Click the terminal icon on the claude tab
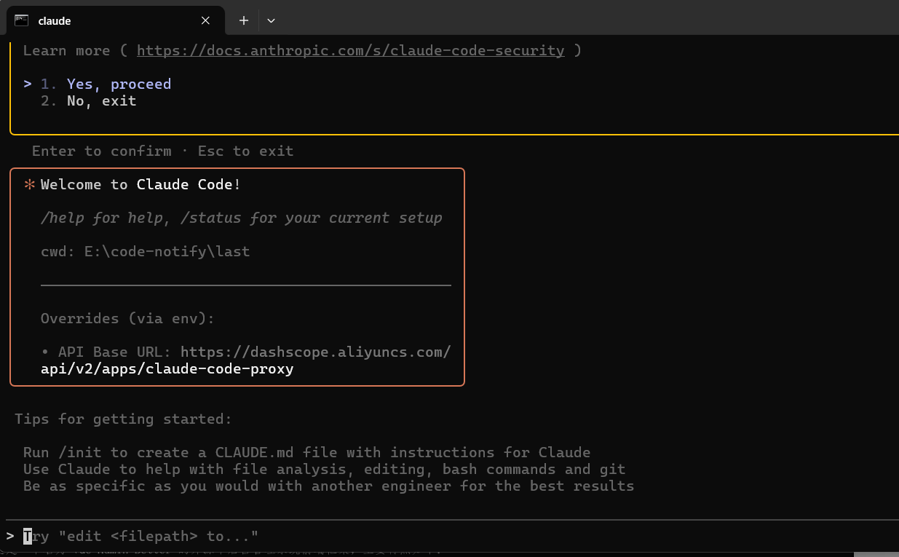The height and width of the screenshot is (557, 899). click(22, 20)
